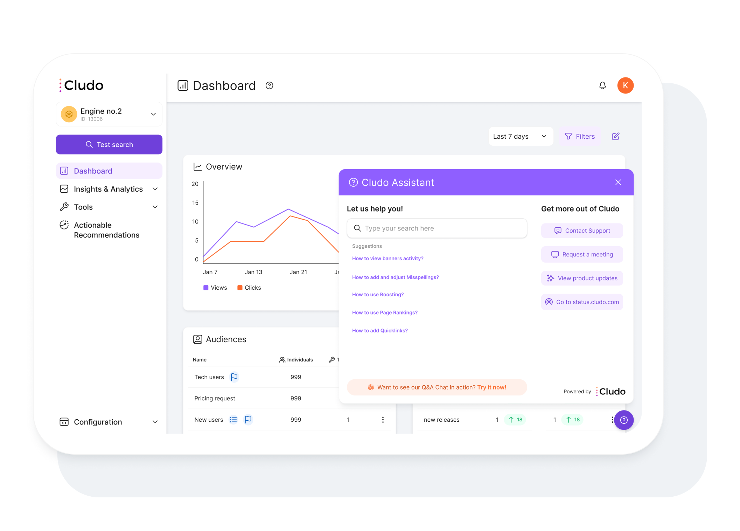The height and width of the screenshot is (531, 740).
Task: Click the Cludo Assistant question-mark icon
Action: (353, 182)
